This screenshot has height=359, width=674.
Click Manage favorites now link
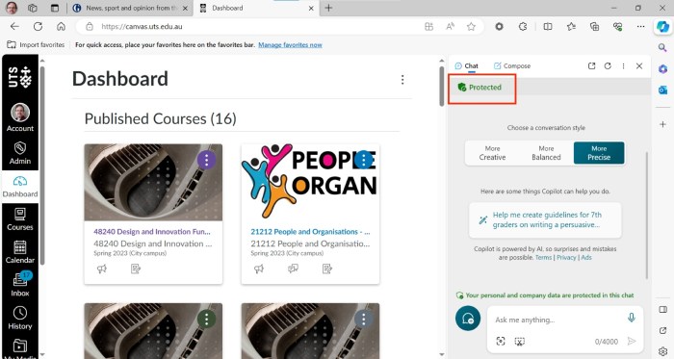290,44
